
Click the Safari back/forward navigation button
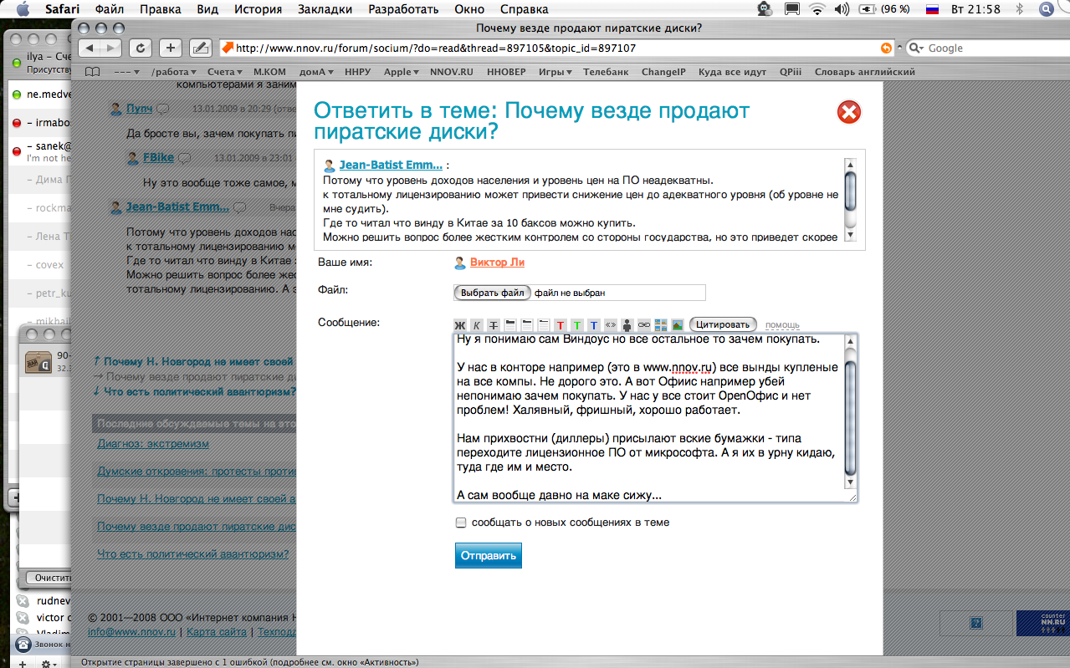coord(100,48)
